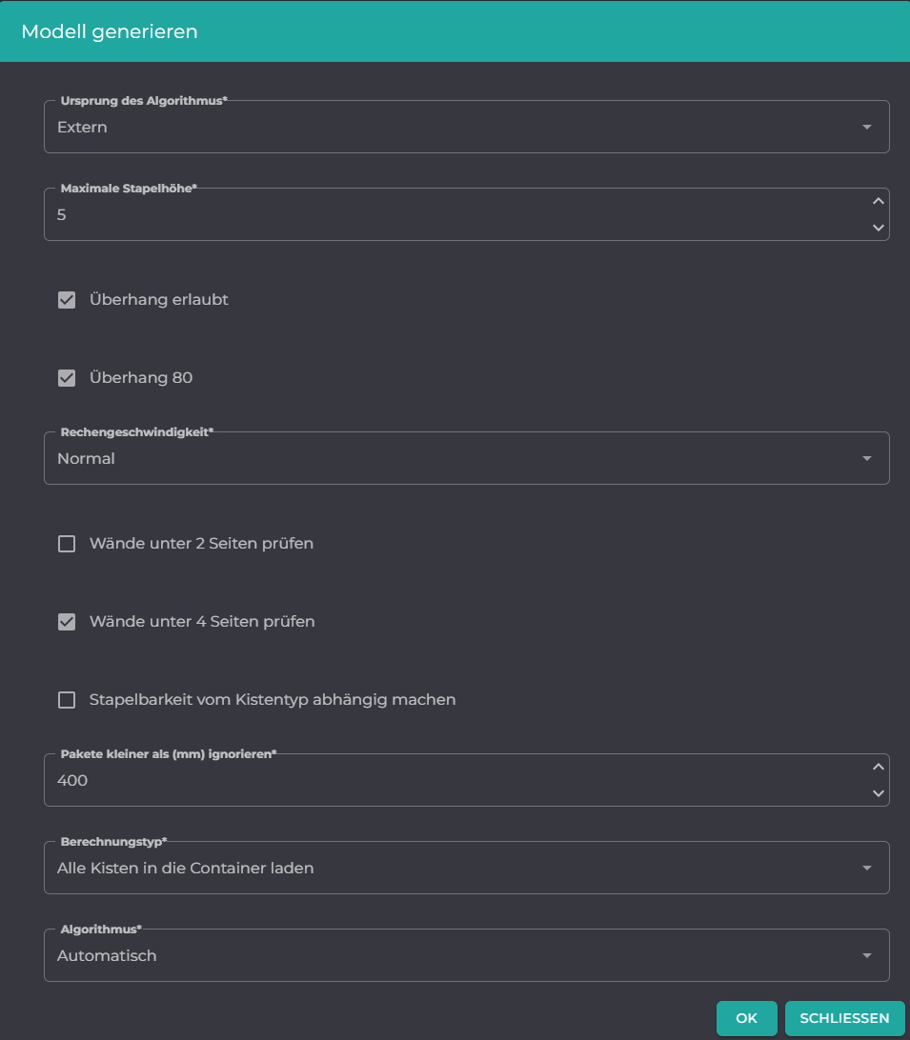Decrease the Maximale Stapelhöhe value with down arrow

tap(879, 228)
